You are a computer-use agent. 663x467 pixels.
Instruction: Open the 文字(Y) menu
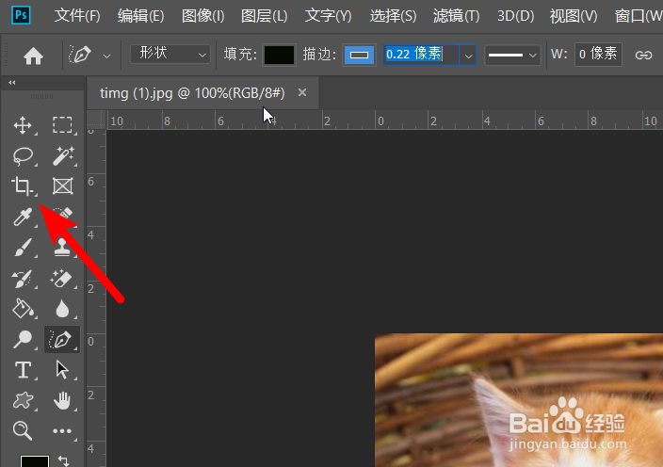(328, 16)
